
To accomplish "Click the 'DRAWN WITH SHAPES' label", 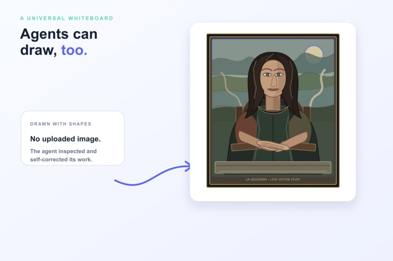I will pyautogui.click(x=60, y=124).
